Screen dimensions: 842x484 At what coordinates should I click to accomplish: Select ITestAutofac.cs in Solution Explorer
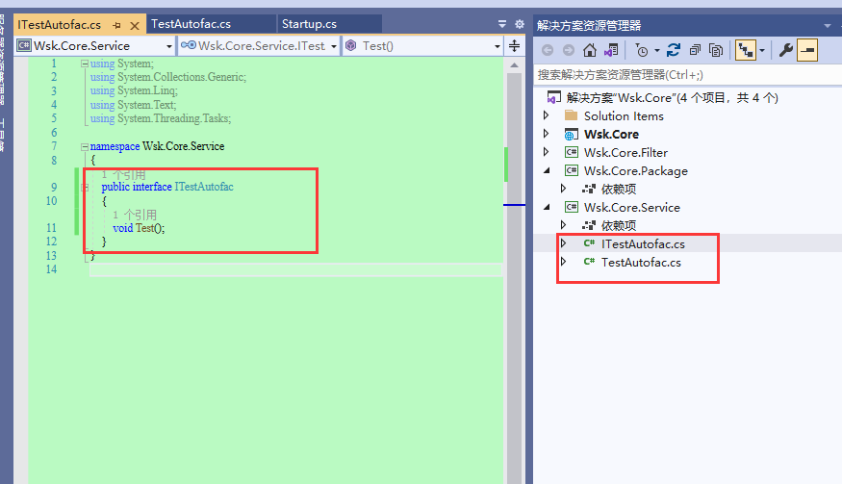[643, 243]
